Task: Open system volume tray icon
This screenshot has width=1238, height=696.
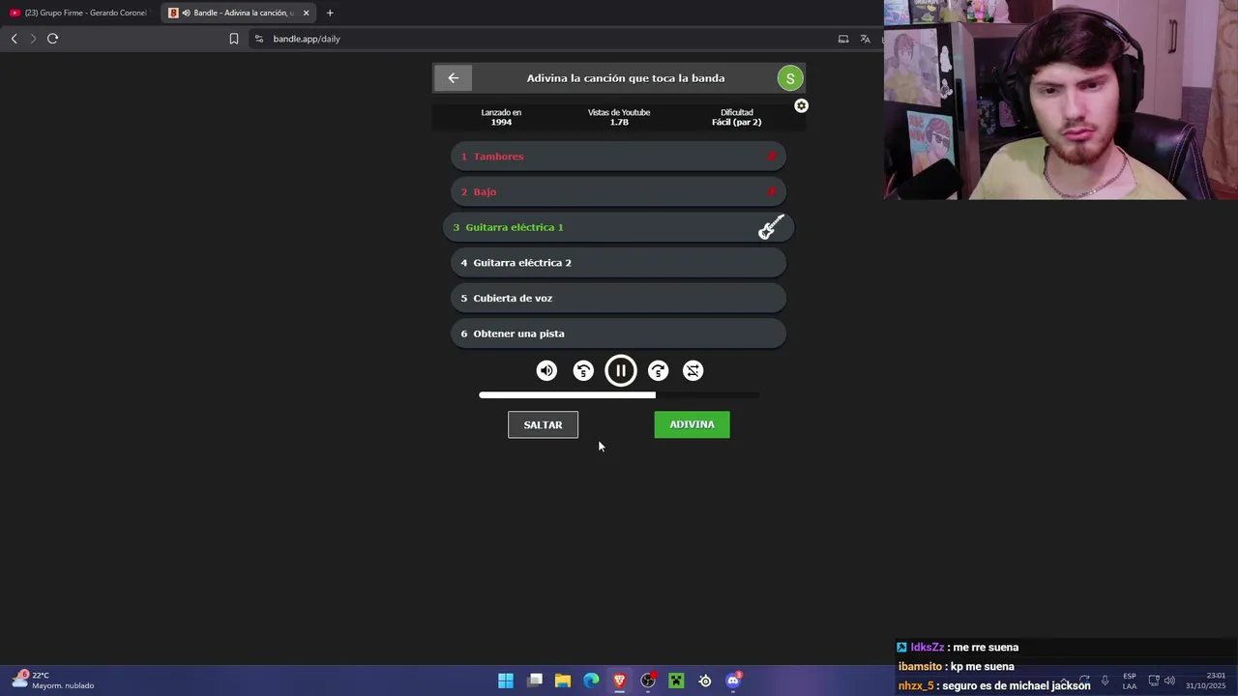Action: 1169,681
